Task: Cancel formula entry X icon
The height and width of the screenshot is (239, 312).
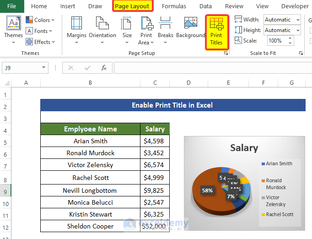Action: pyautogui.click(x=71, y=68)
